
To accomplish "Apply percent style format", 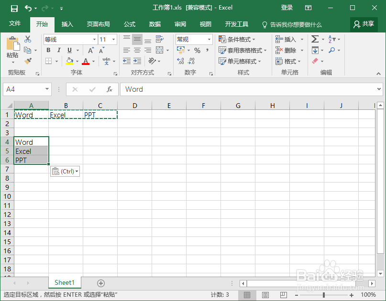I will point(197,51).
